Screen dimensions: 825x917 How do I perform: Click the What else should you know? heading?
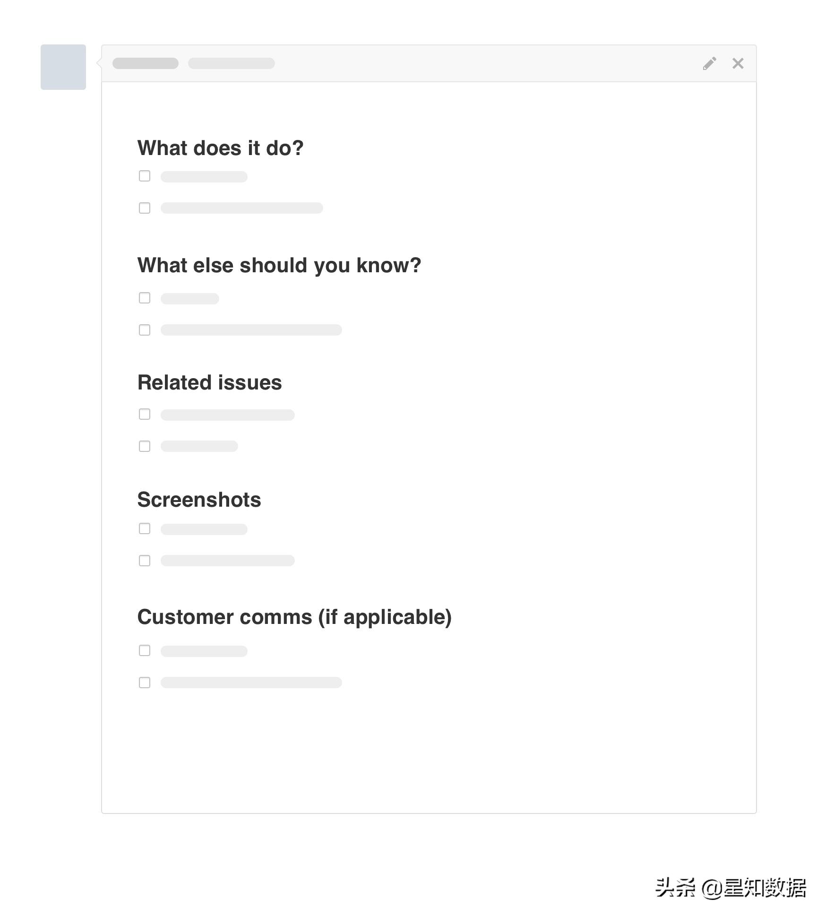pyautogui.click(x=279, y=265)
